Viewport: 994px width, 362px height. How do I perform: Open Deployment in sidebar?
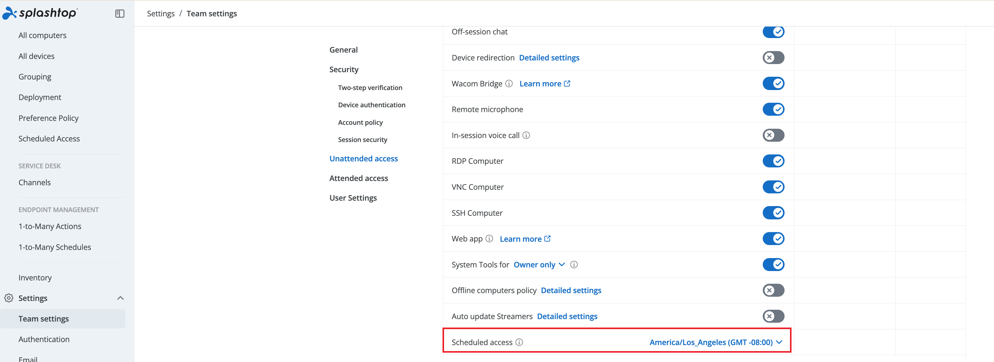pos(40,97)
